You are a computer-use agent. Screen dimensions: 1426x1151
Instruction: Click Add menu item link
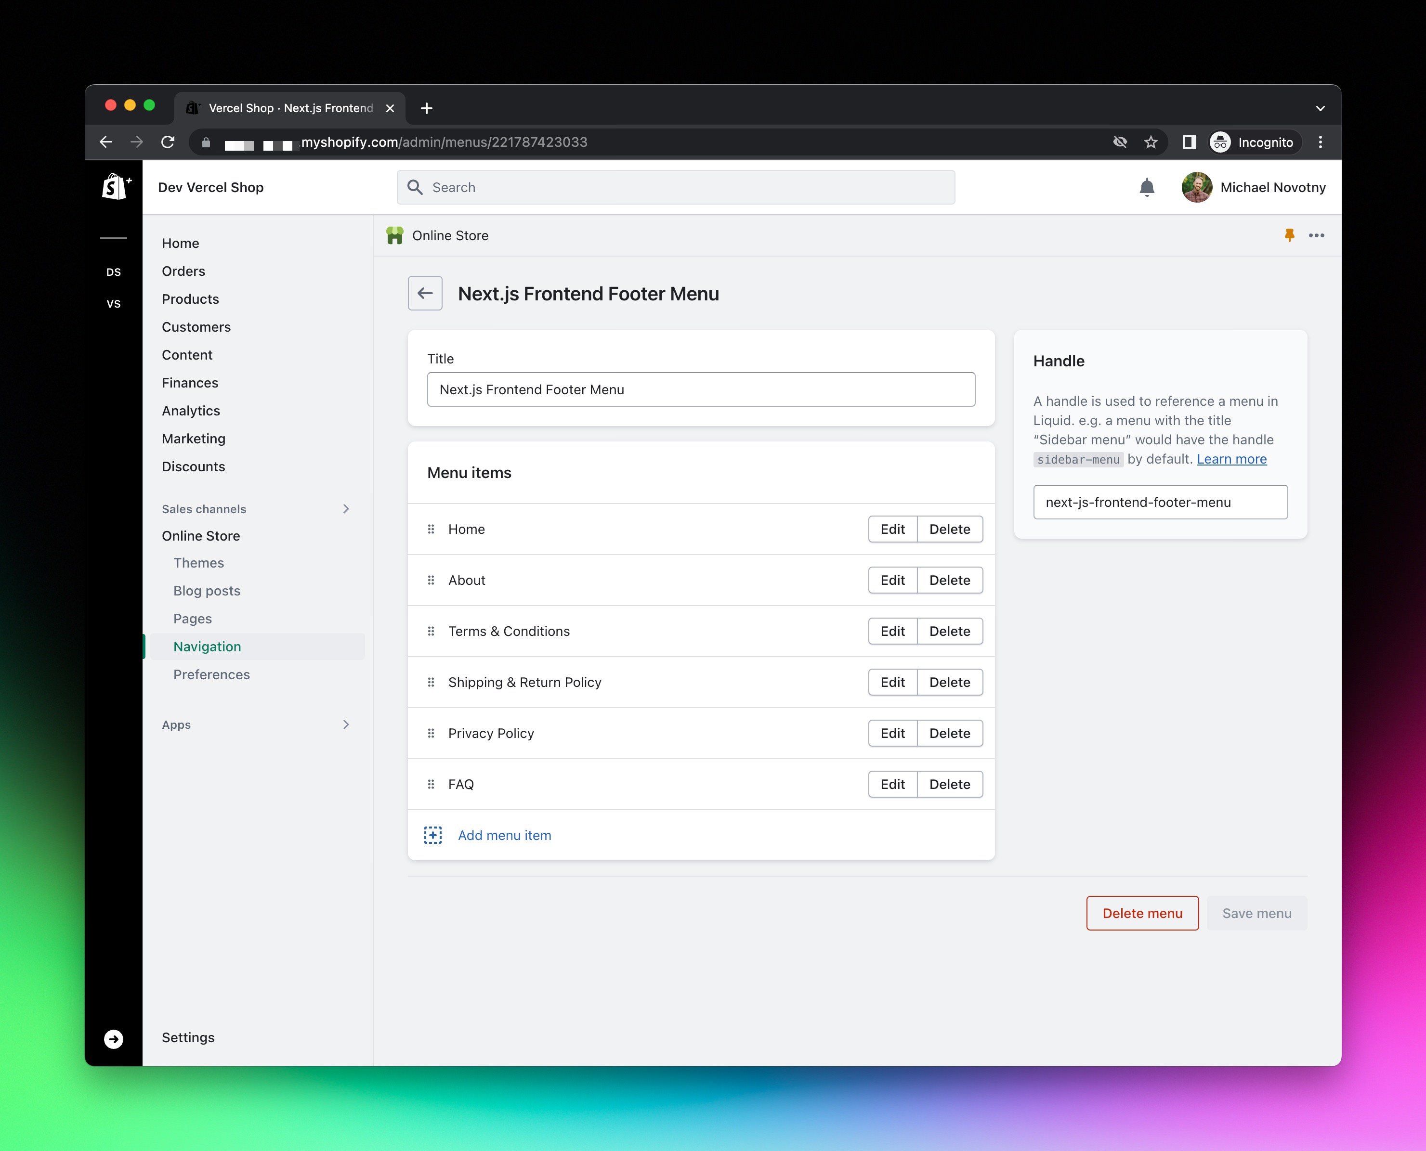point(505,835)
